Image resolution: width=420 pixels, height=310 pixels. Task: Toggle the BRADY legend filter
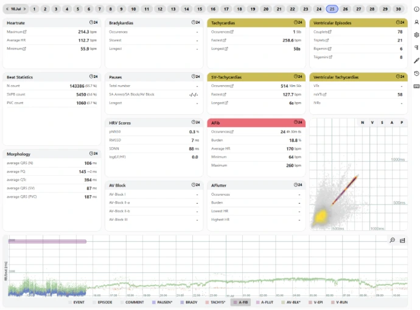click(x=189, y=302)
